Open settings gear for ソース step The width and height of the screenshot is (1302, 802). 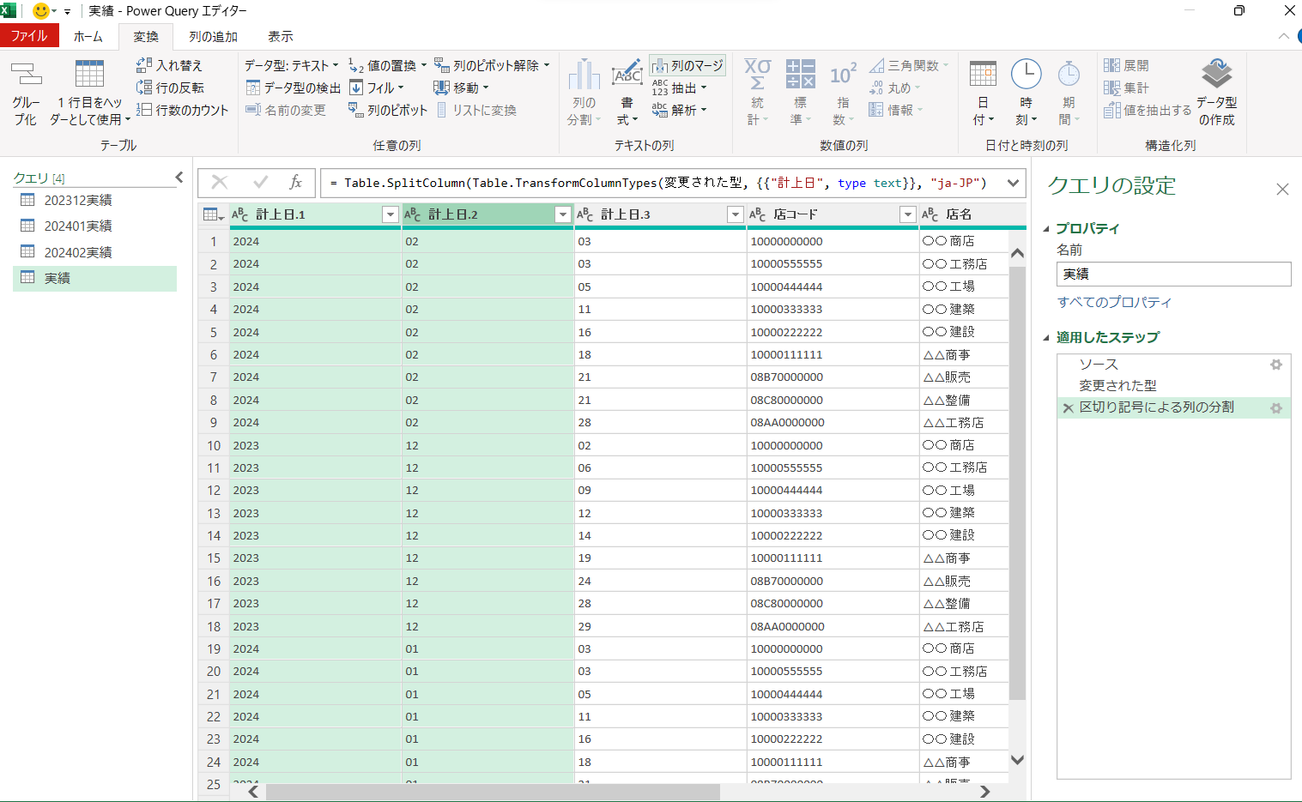[1276, 365]
